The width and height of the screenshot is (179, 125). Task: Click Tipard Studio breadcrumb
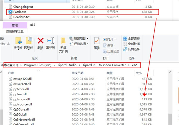coord(67,65)
